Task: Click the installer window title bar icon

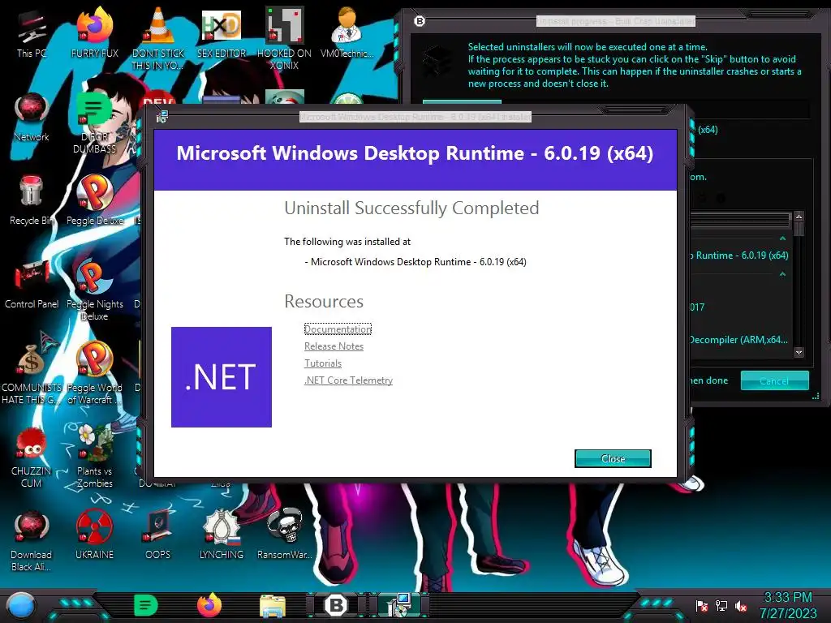Action: pos(162,117)
